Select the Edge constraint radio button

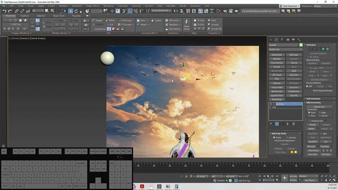coord(320,112)
